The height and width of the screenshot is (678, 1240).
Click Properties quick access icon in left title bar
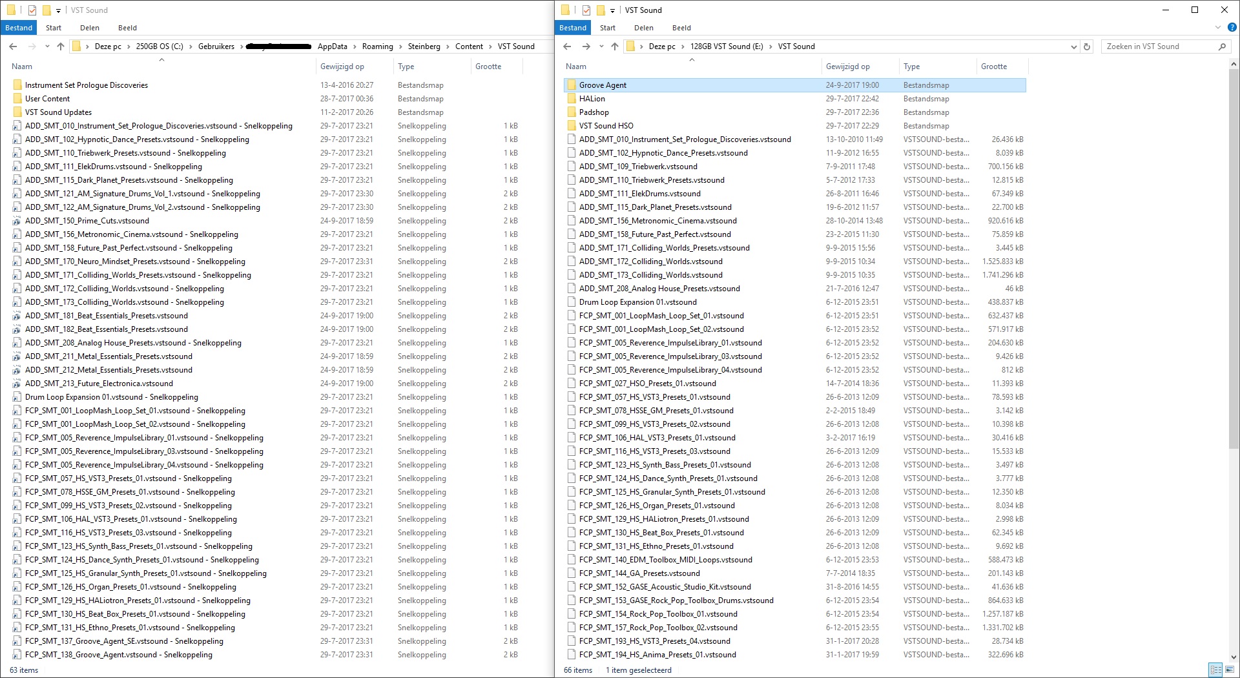(x=32, y=10)
